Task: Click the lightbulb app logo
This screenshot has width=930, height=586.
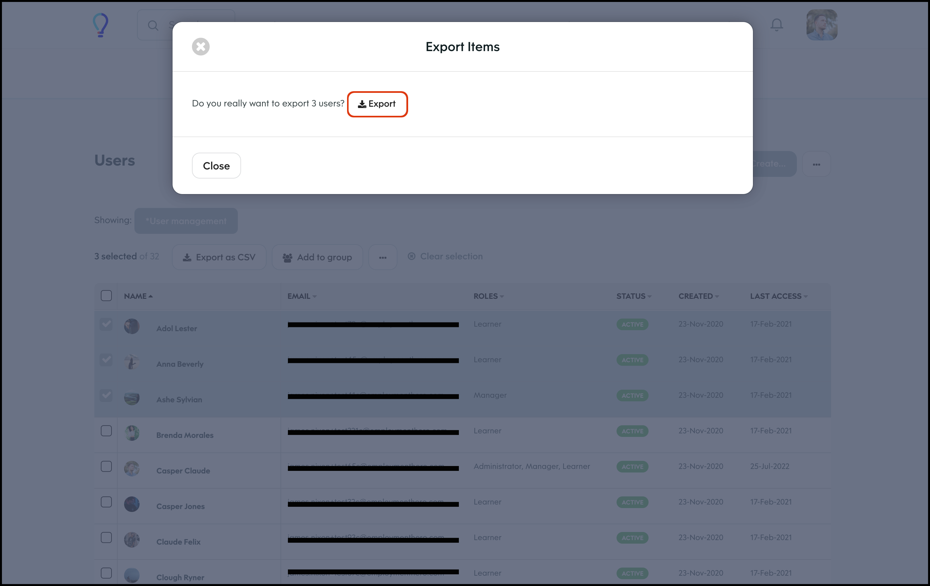Action: [101, 25]
